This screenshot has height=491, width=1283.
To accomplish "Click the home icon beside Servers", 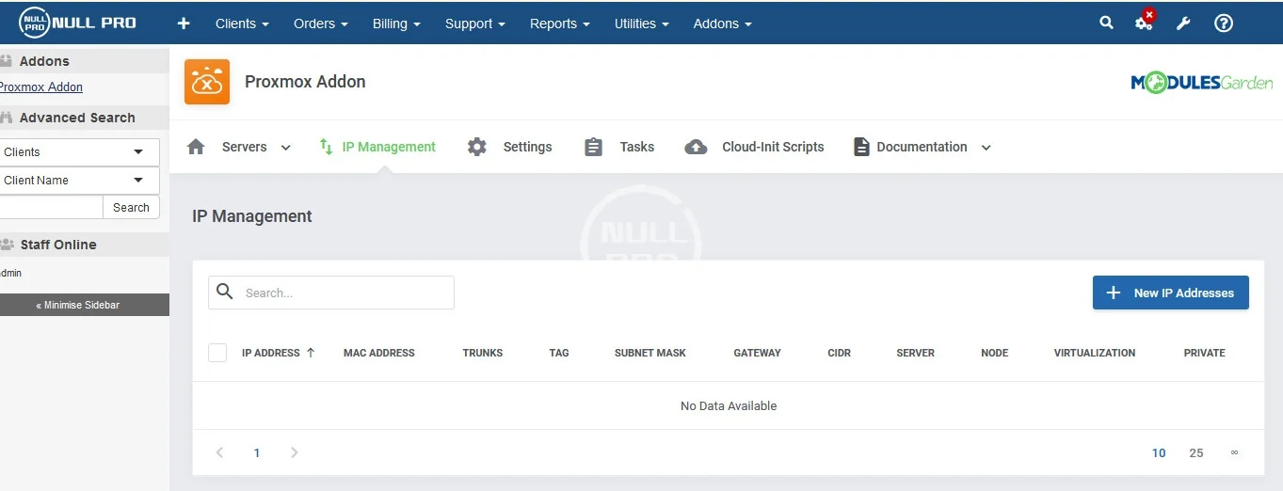I will [x=196, y=147].
